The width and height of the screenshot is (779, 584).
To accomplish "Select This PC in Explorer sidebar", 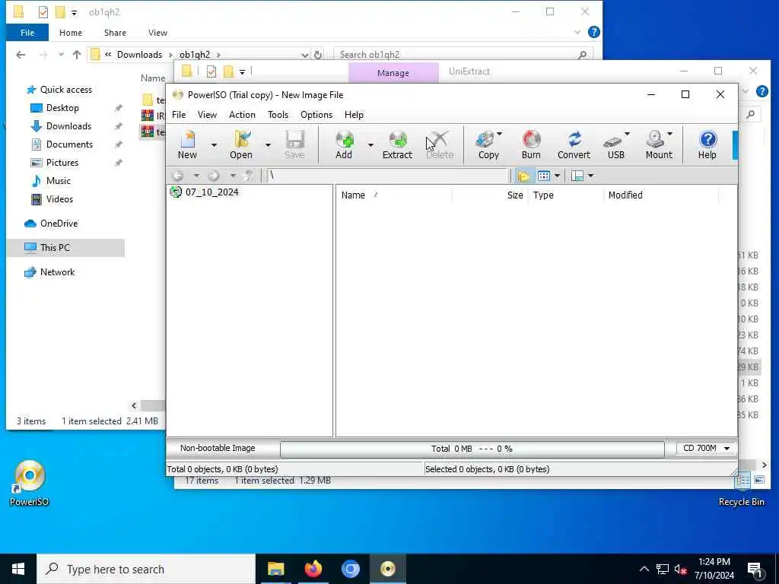I will pyautogui.click(x=55, y=248).
